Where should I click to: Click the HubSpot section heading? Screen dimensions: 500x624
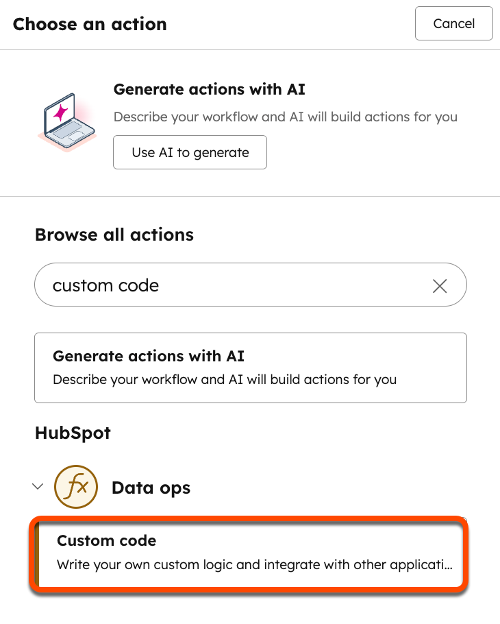(73, 433)
